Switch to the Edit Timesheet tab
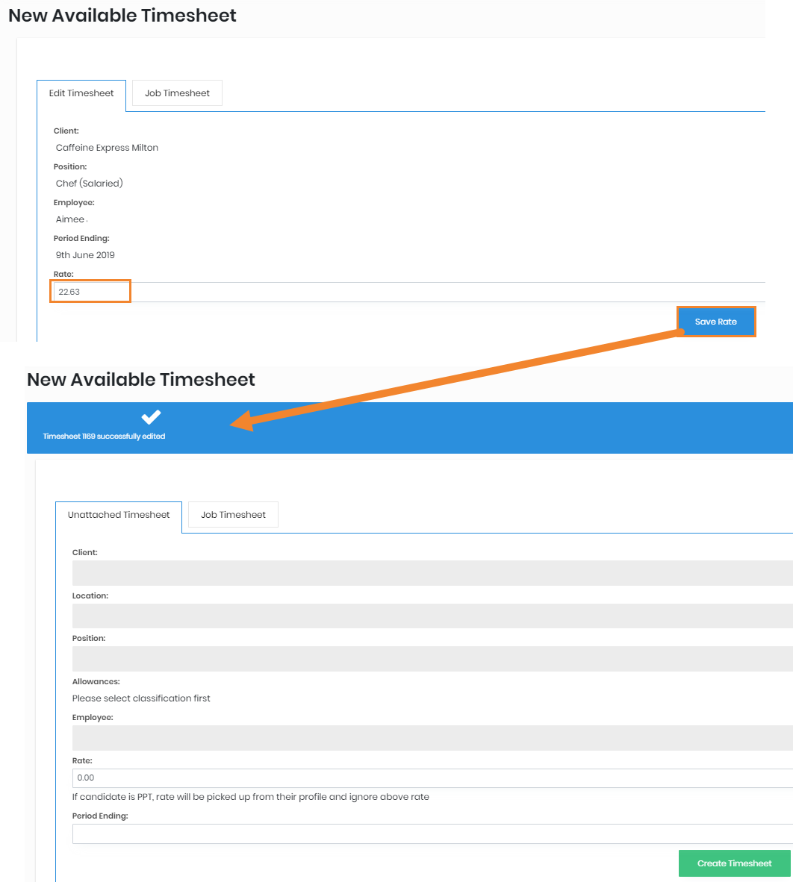 pos(81,94)
